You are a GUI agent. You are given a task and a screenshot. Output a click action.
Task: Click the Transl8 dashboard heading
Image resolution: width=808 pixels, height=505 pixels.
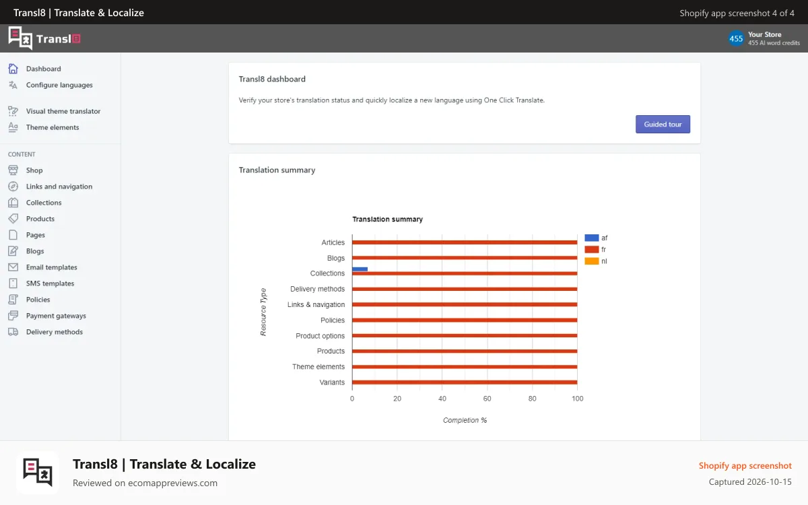(272, 79)
